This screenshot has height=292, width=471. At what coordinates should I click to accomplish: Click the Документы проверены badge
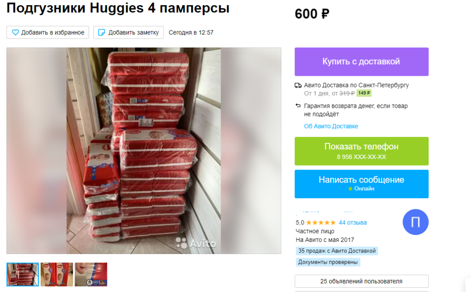pyautogui.click(x=328, y=262)
